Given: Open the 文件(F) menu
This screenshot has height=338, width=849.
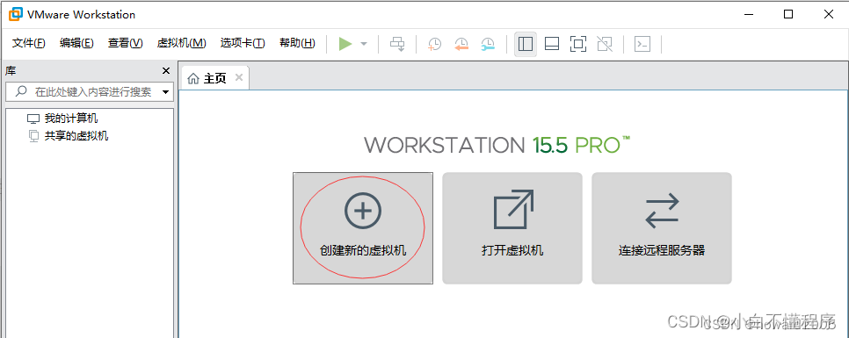Looking at the screenshot, I should (28, 43).
